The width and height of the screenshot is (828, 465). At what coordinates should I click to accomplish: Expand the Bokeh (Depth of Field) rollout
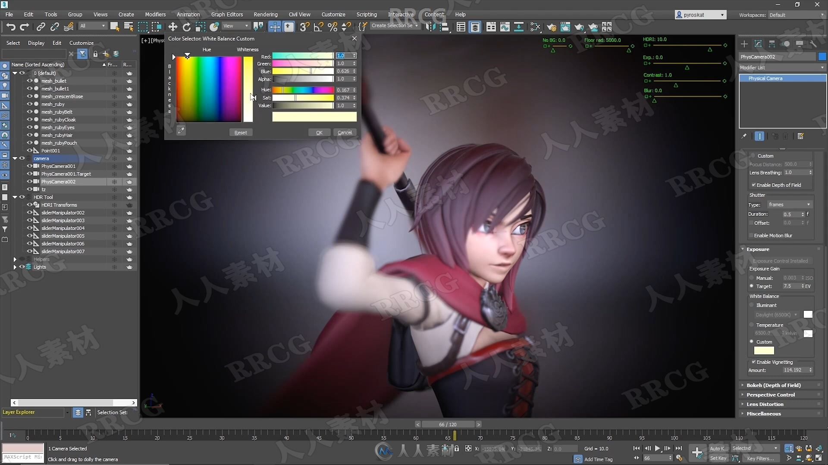781,385
